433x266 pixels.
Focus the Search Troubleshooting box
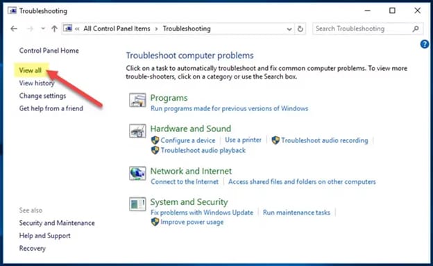[x=368, y=28]
